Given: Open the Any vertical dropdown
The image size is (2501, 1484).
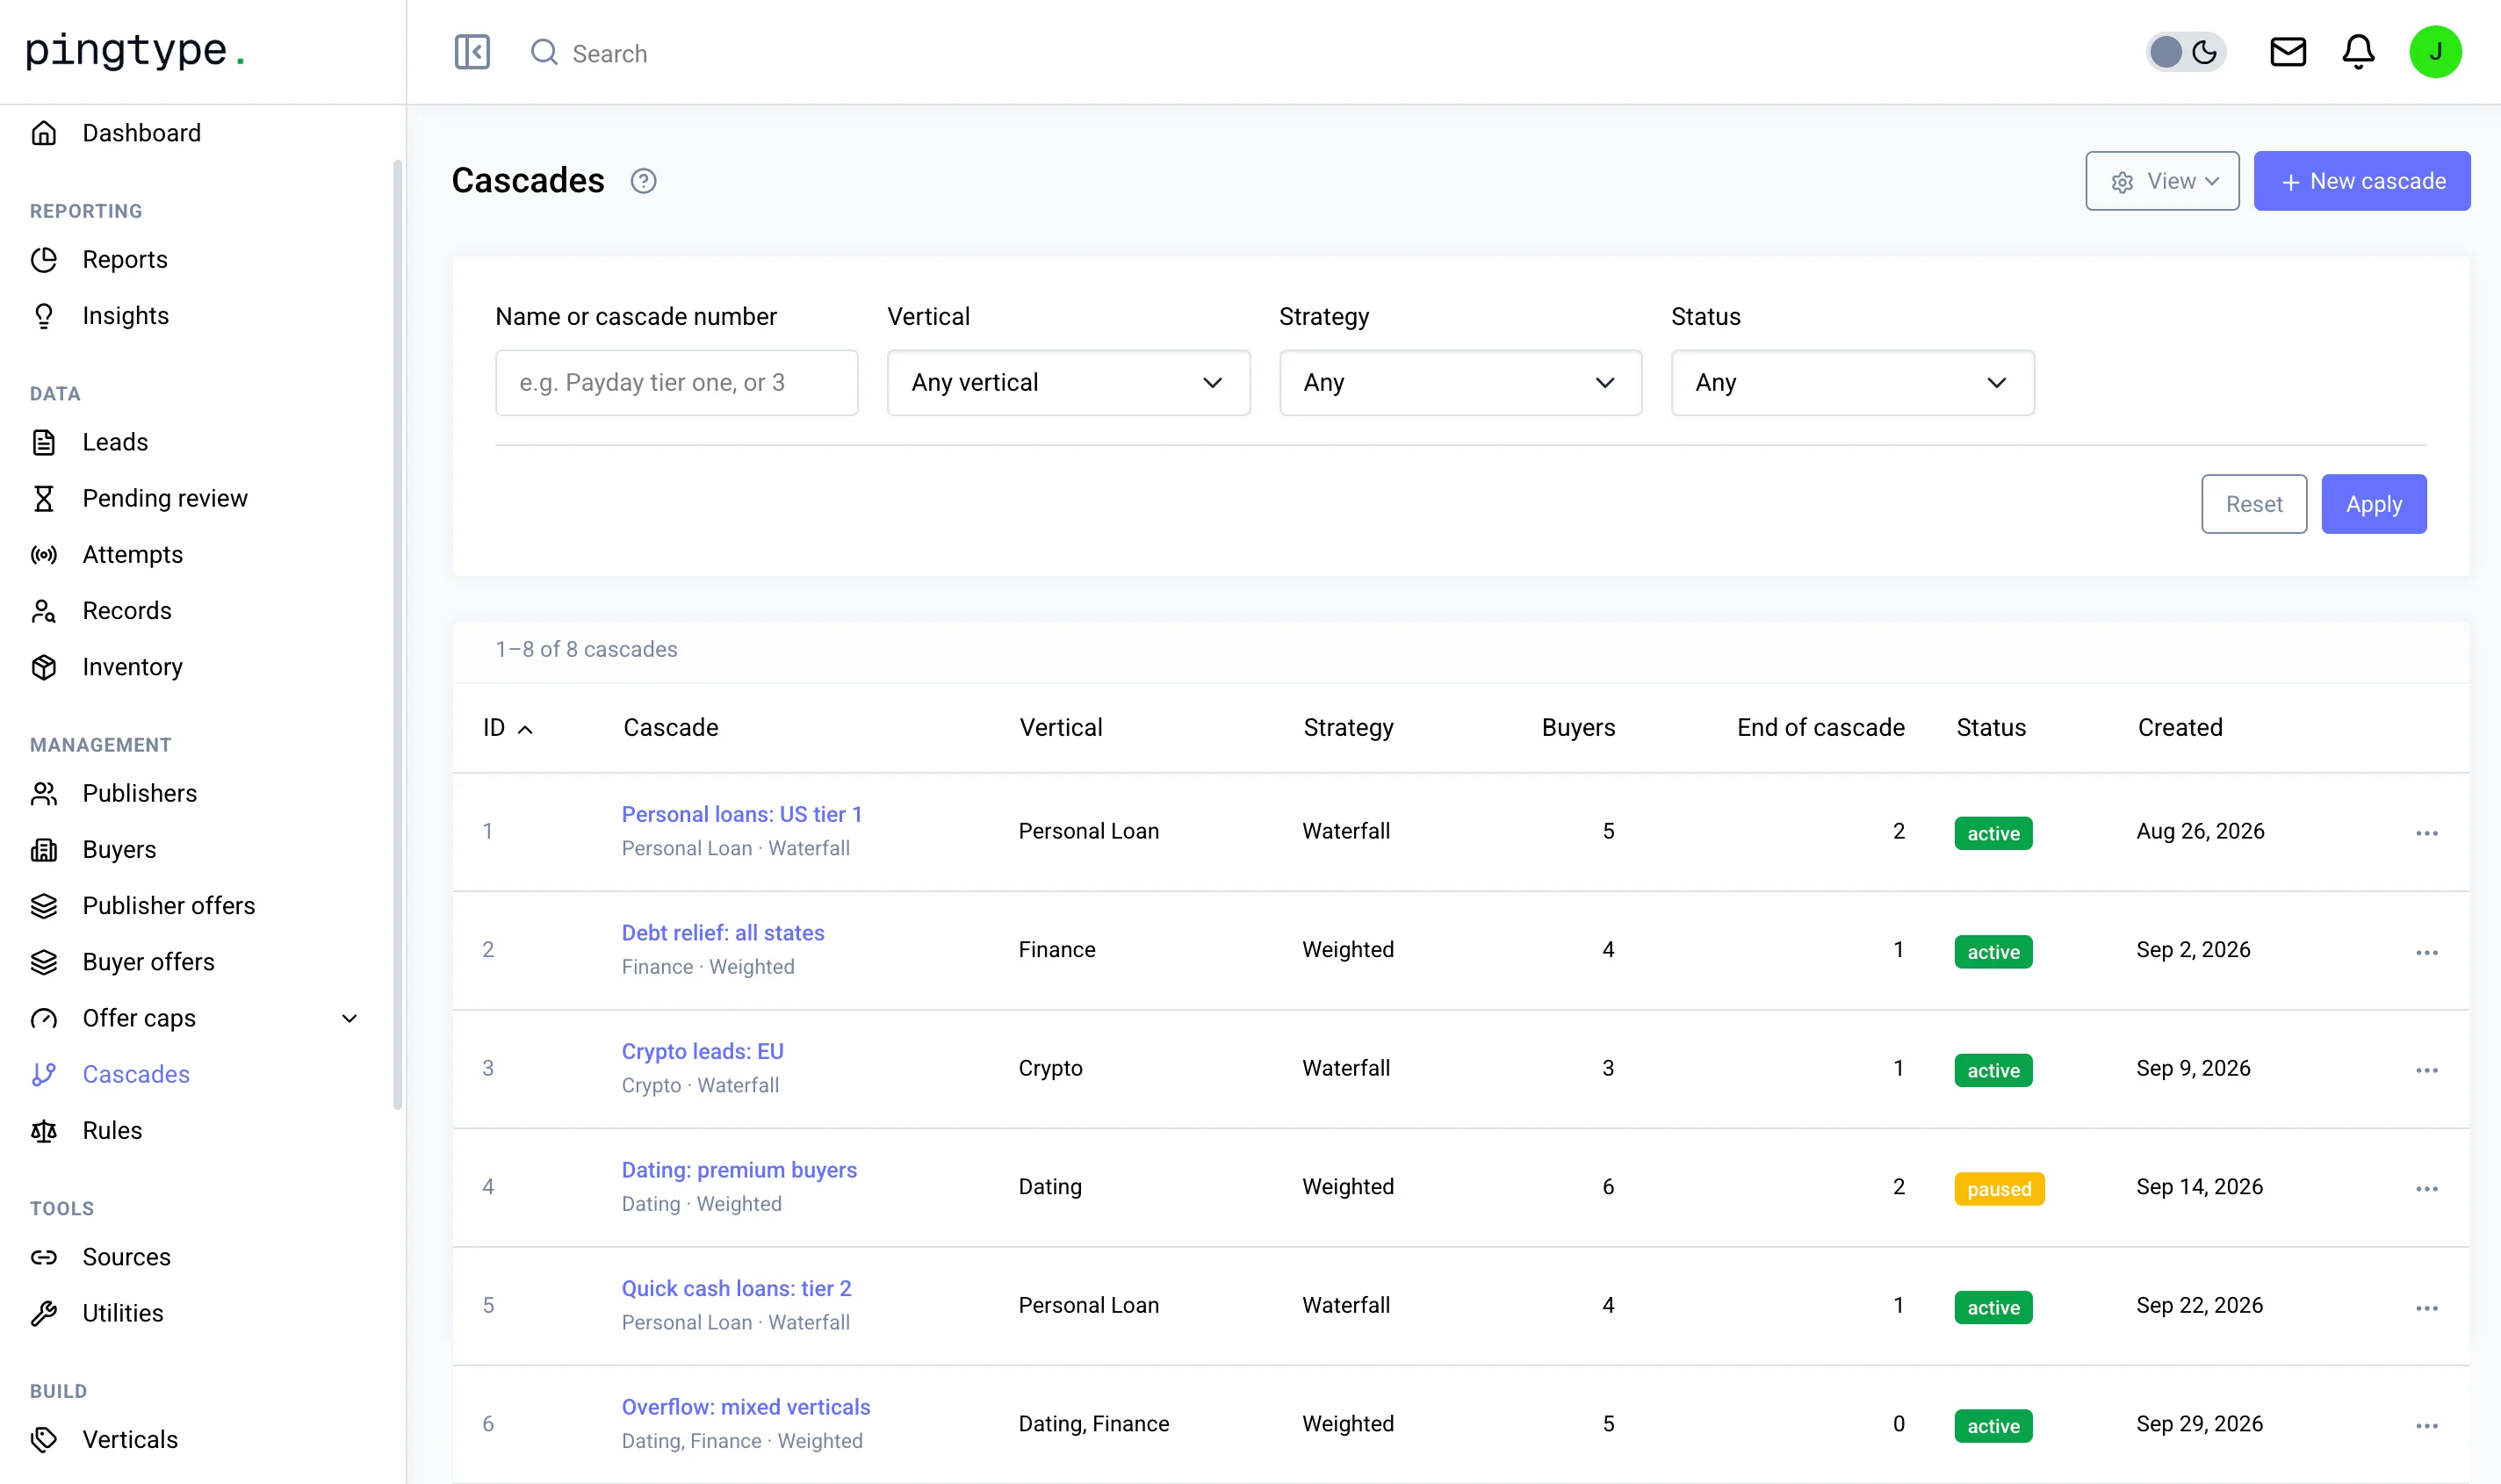Looking at the screenshot, I should 1068,383.
